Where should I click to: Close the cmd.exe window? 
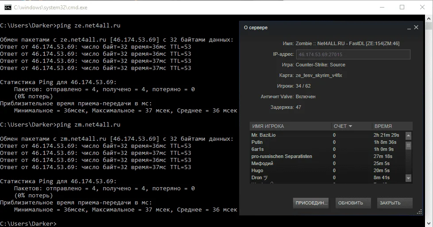423,7
